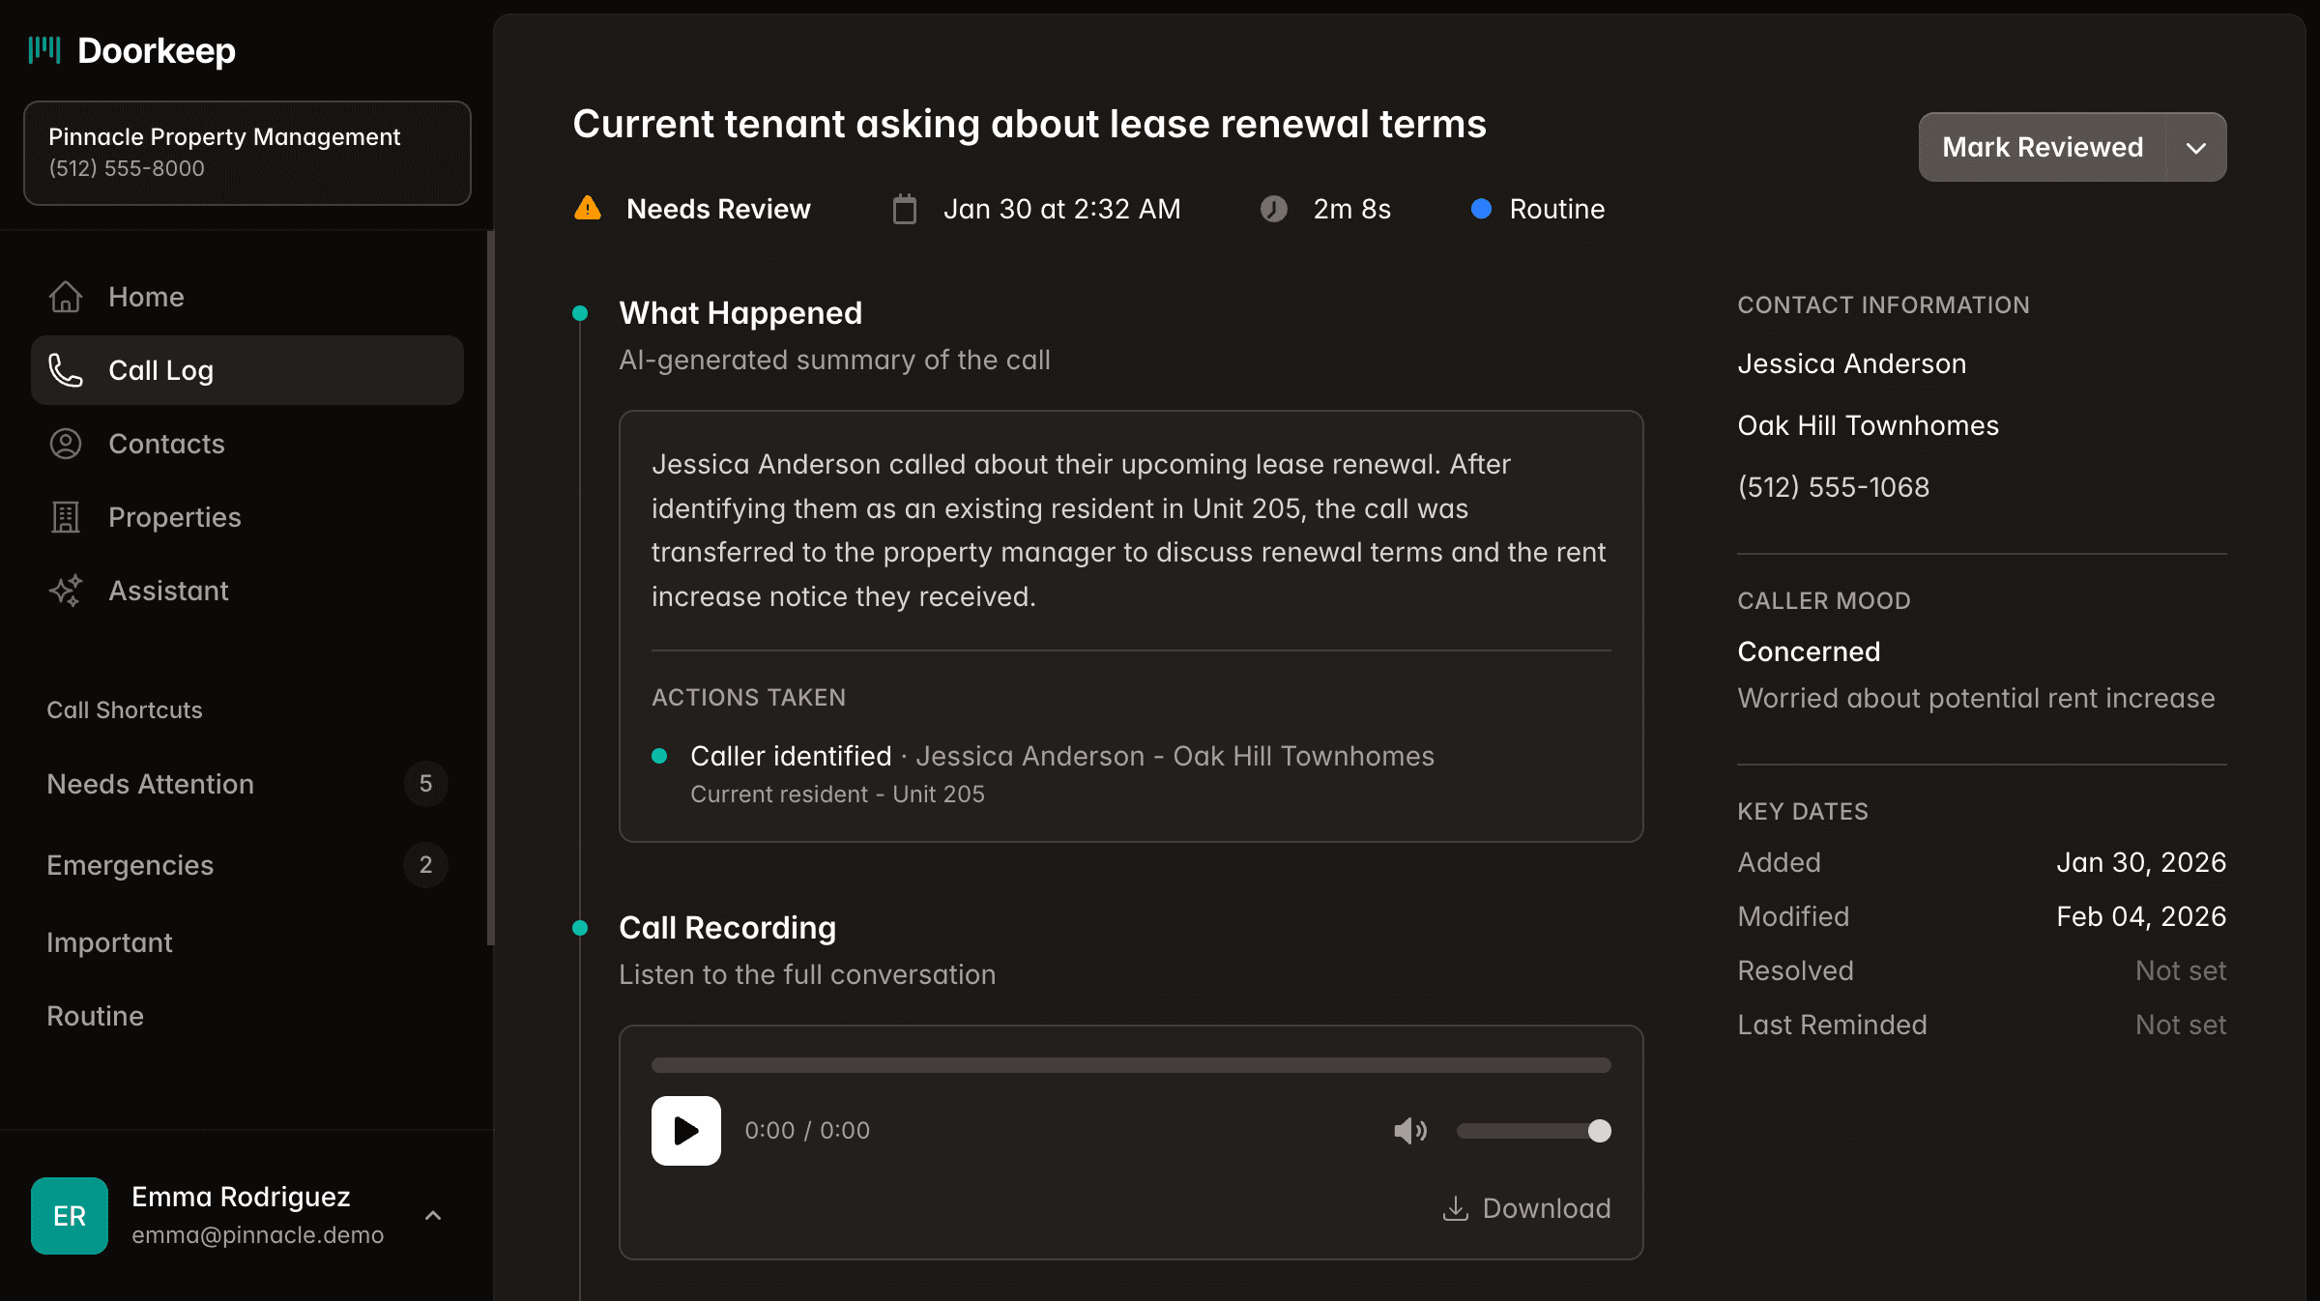Mute the recording volume speaker icon
The width and height of the screenshot is (2320, 1301).
click(1410, 1130)
